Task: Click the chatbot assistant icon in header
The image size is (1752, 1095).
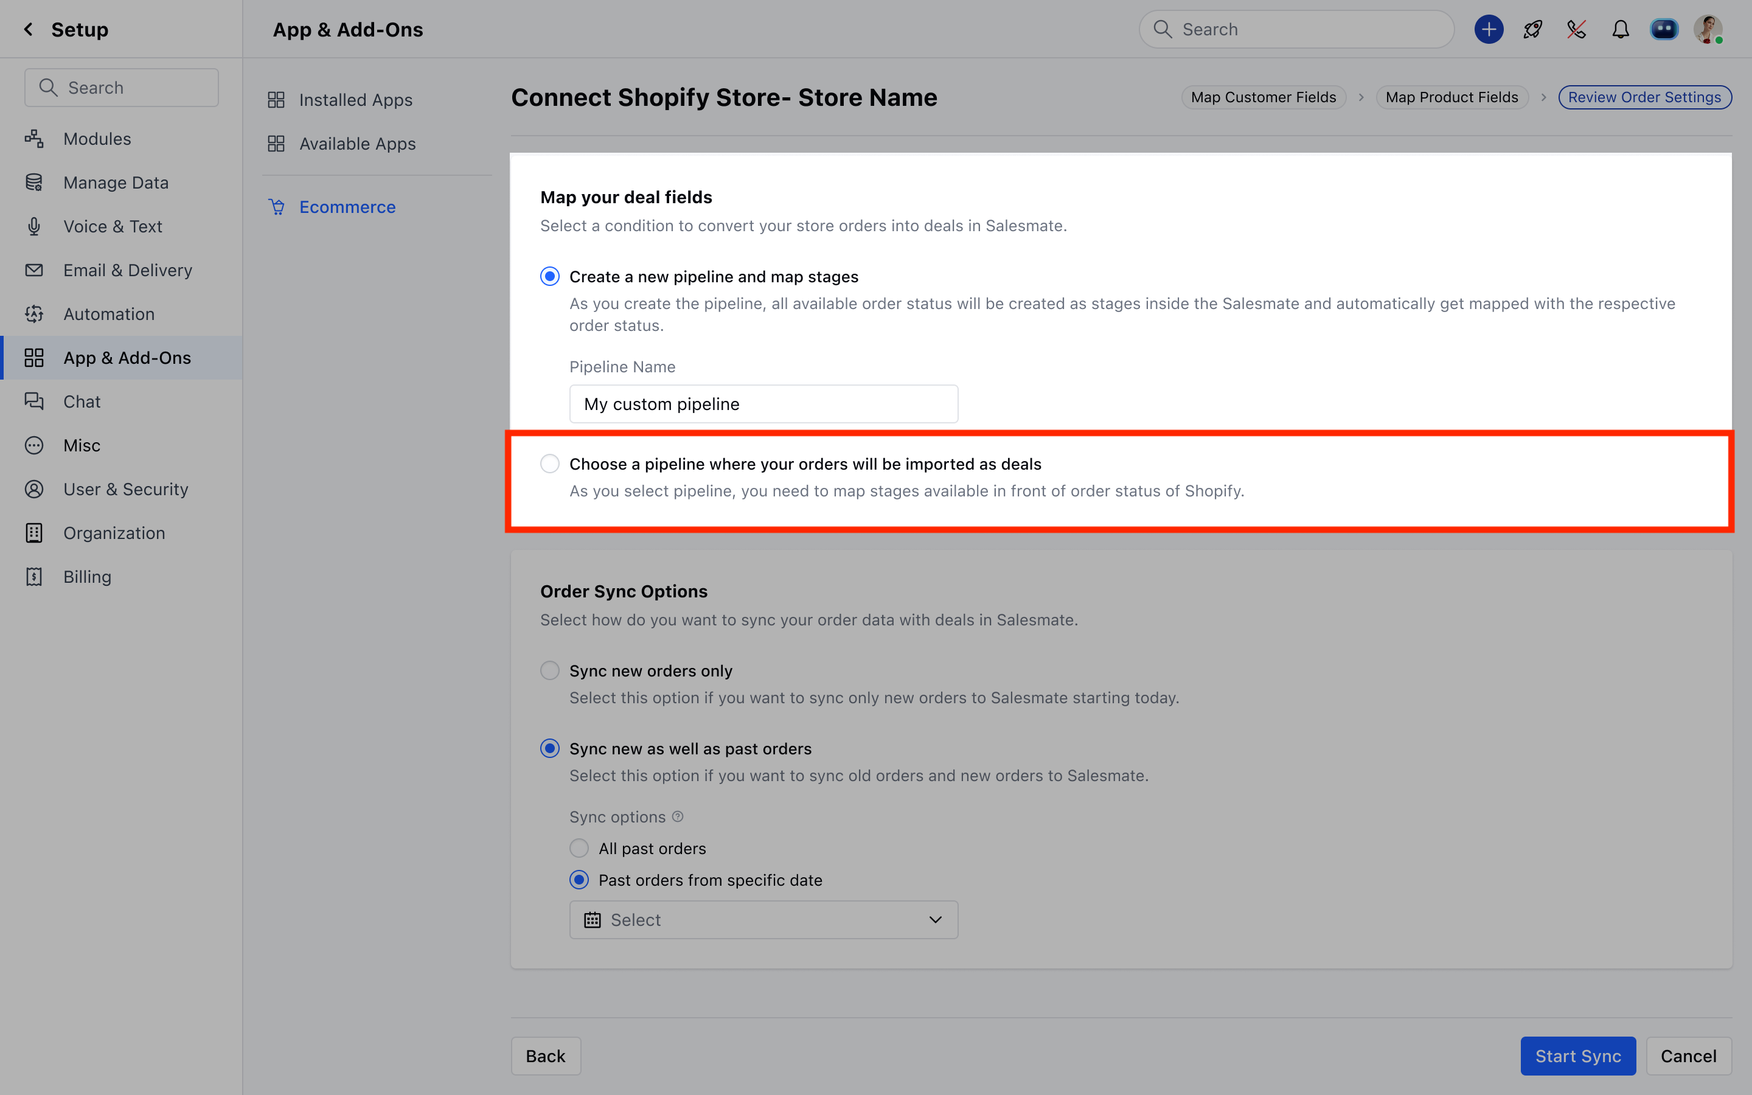Action: pos(1664,29)
